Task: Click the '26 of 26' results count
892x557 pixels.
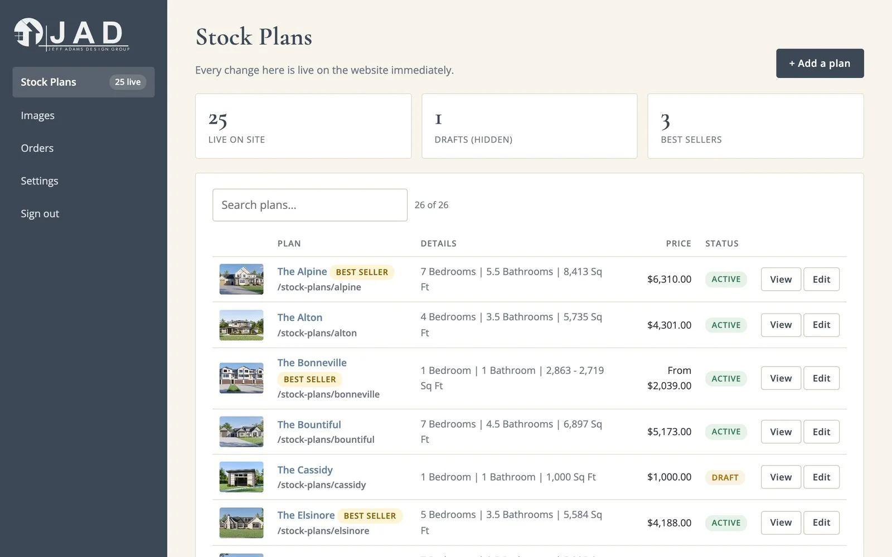Action: (x=432, y=205)
